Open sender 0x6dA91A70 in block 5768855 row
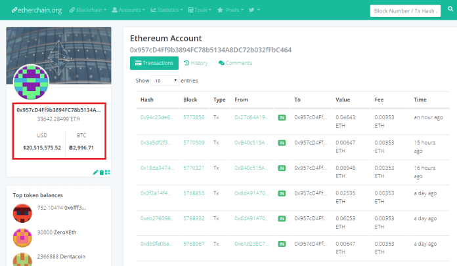 tap(252, 193)
